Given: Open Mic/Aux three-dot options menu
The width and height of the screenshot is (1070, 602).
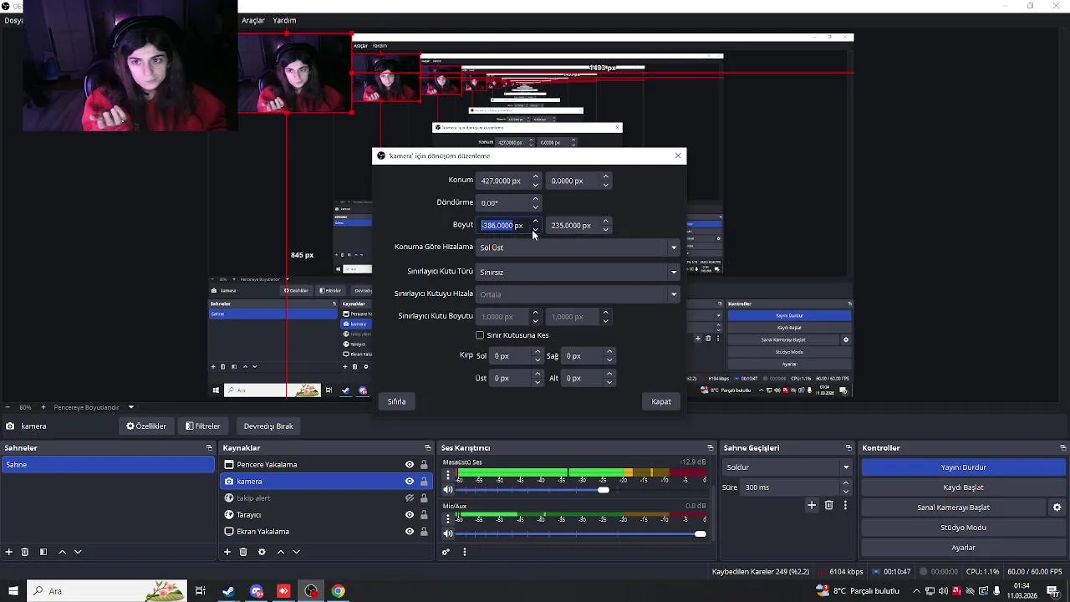Looking at the screenshot, I should [448, 518].
